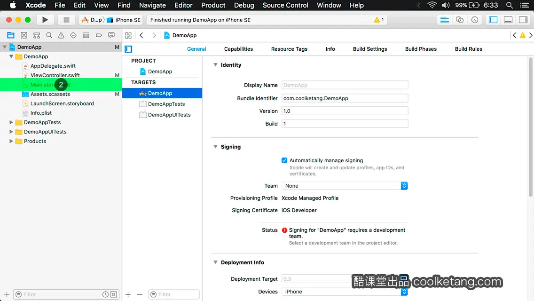The height and width of the screenshot is (301, 534).
Task: Open the Team dropdown
Action: tap(345, 186)
